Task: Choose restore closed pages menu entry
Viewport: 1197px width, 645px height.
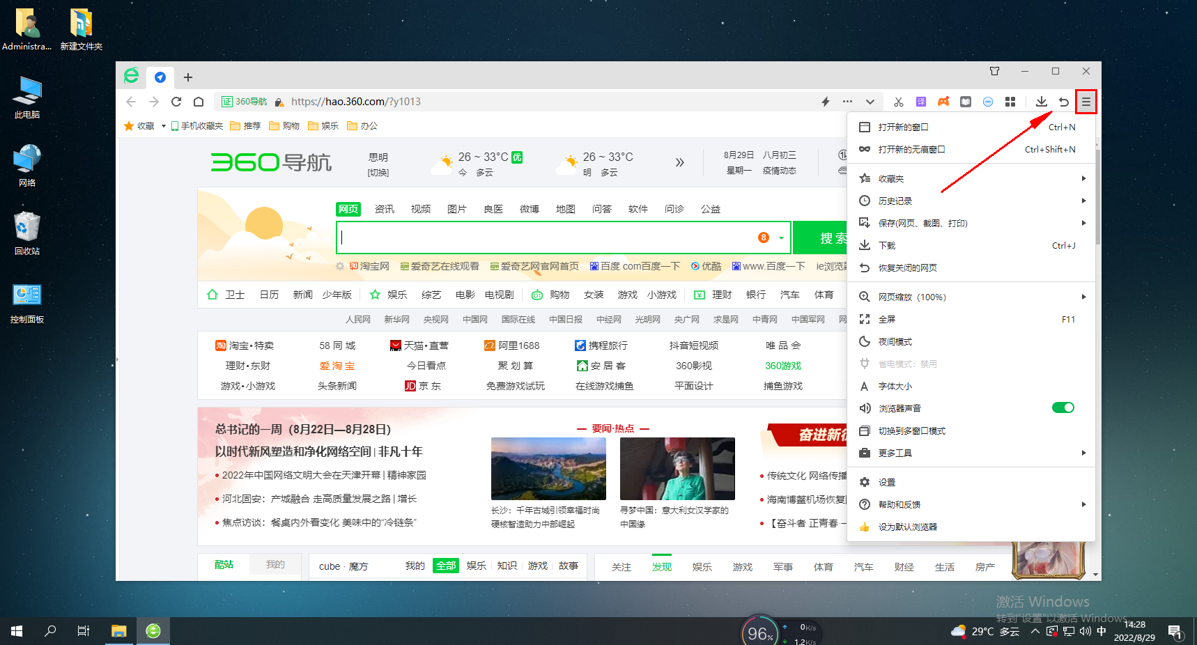Action: (x=971, y=267)
